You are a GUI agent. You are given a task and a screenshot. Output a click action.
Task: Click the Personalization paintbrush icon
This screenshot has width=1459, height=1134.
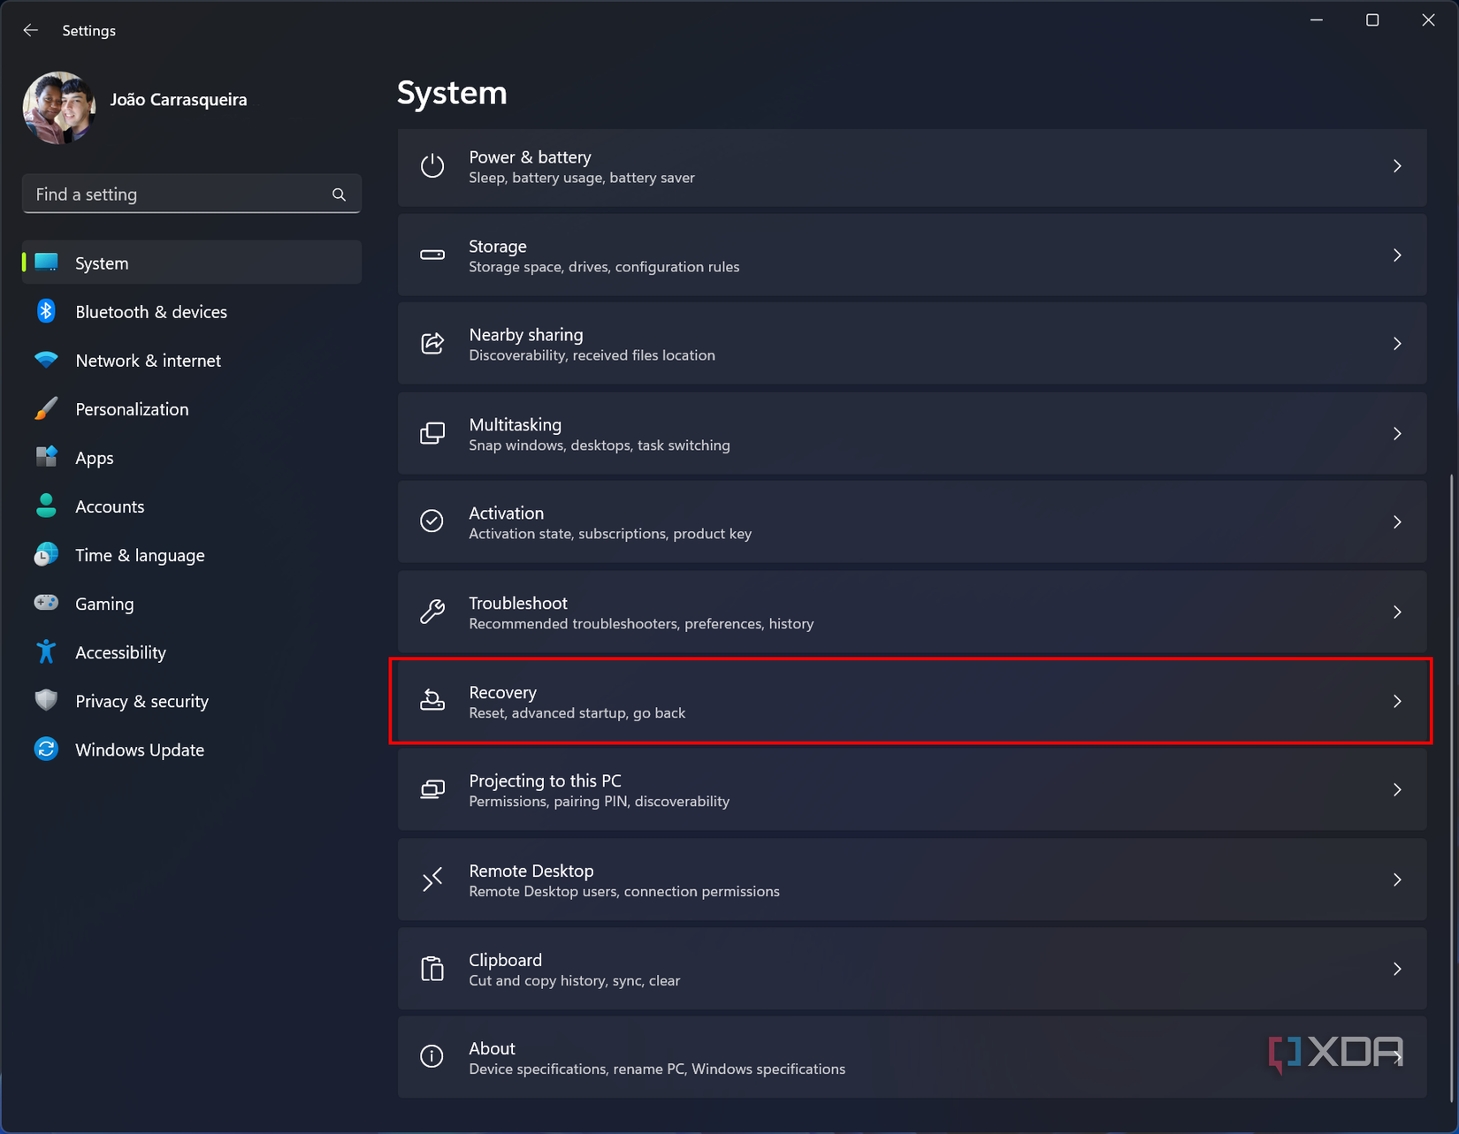[x=46, y=408]
